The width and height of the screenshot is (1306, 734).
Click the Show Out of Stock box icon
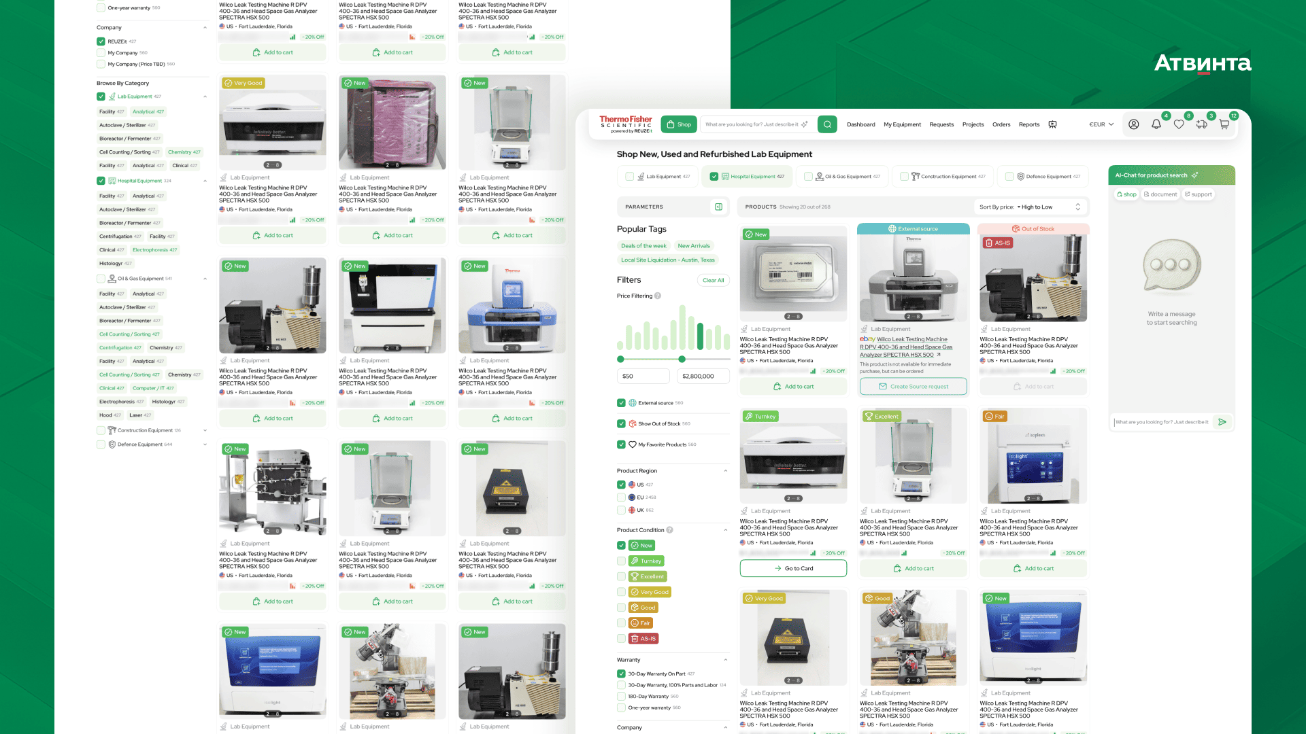pyautogui.click(x=633, y=423)
